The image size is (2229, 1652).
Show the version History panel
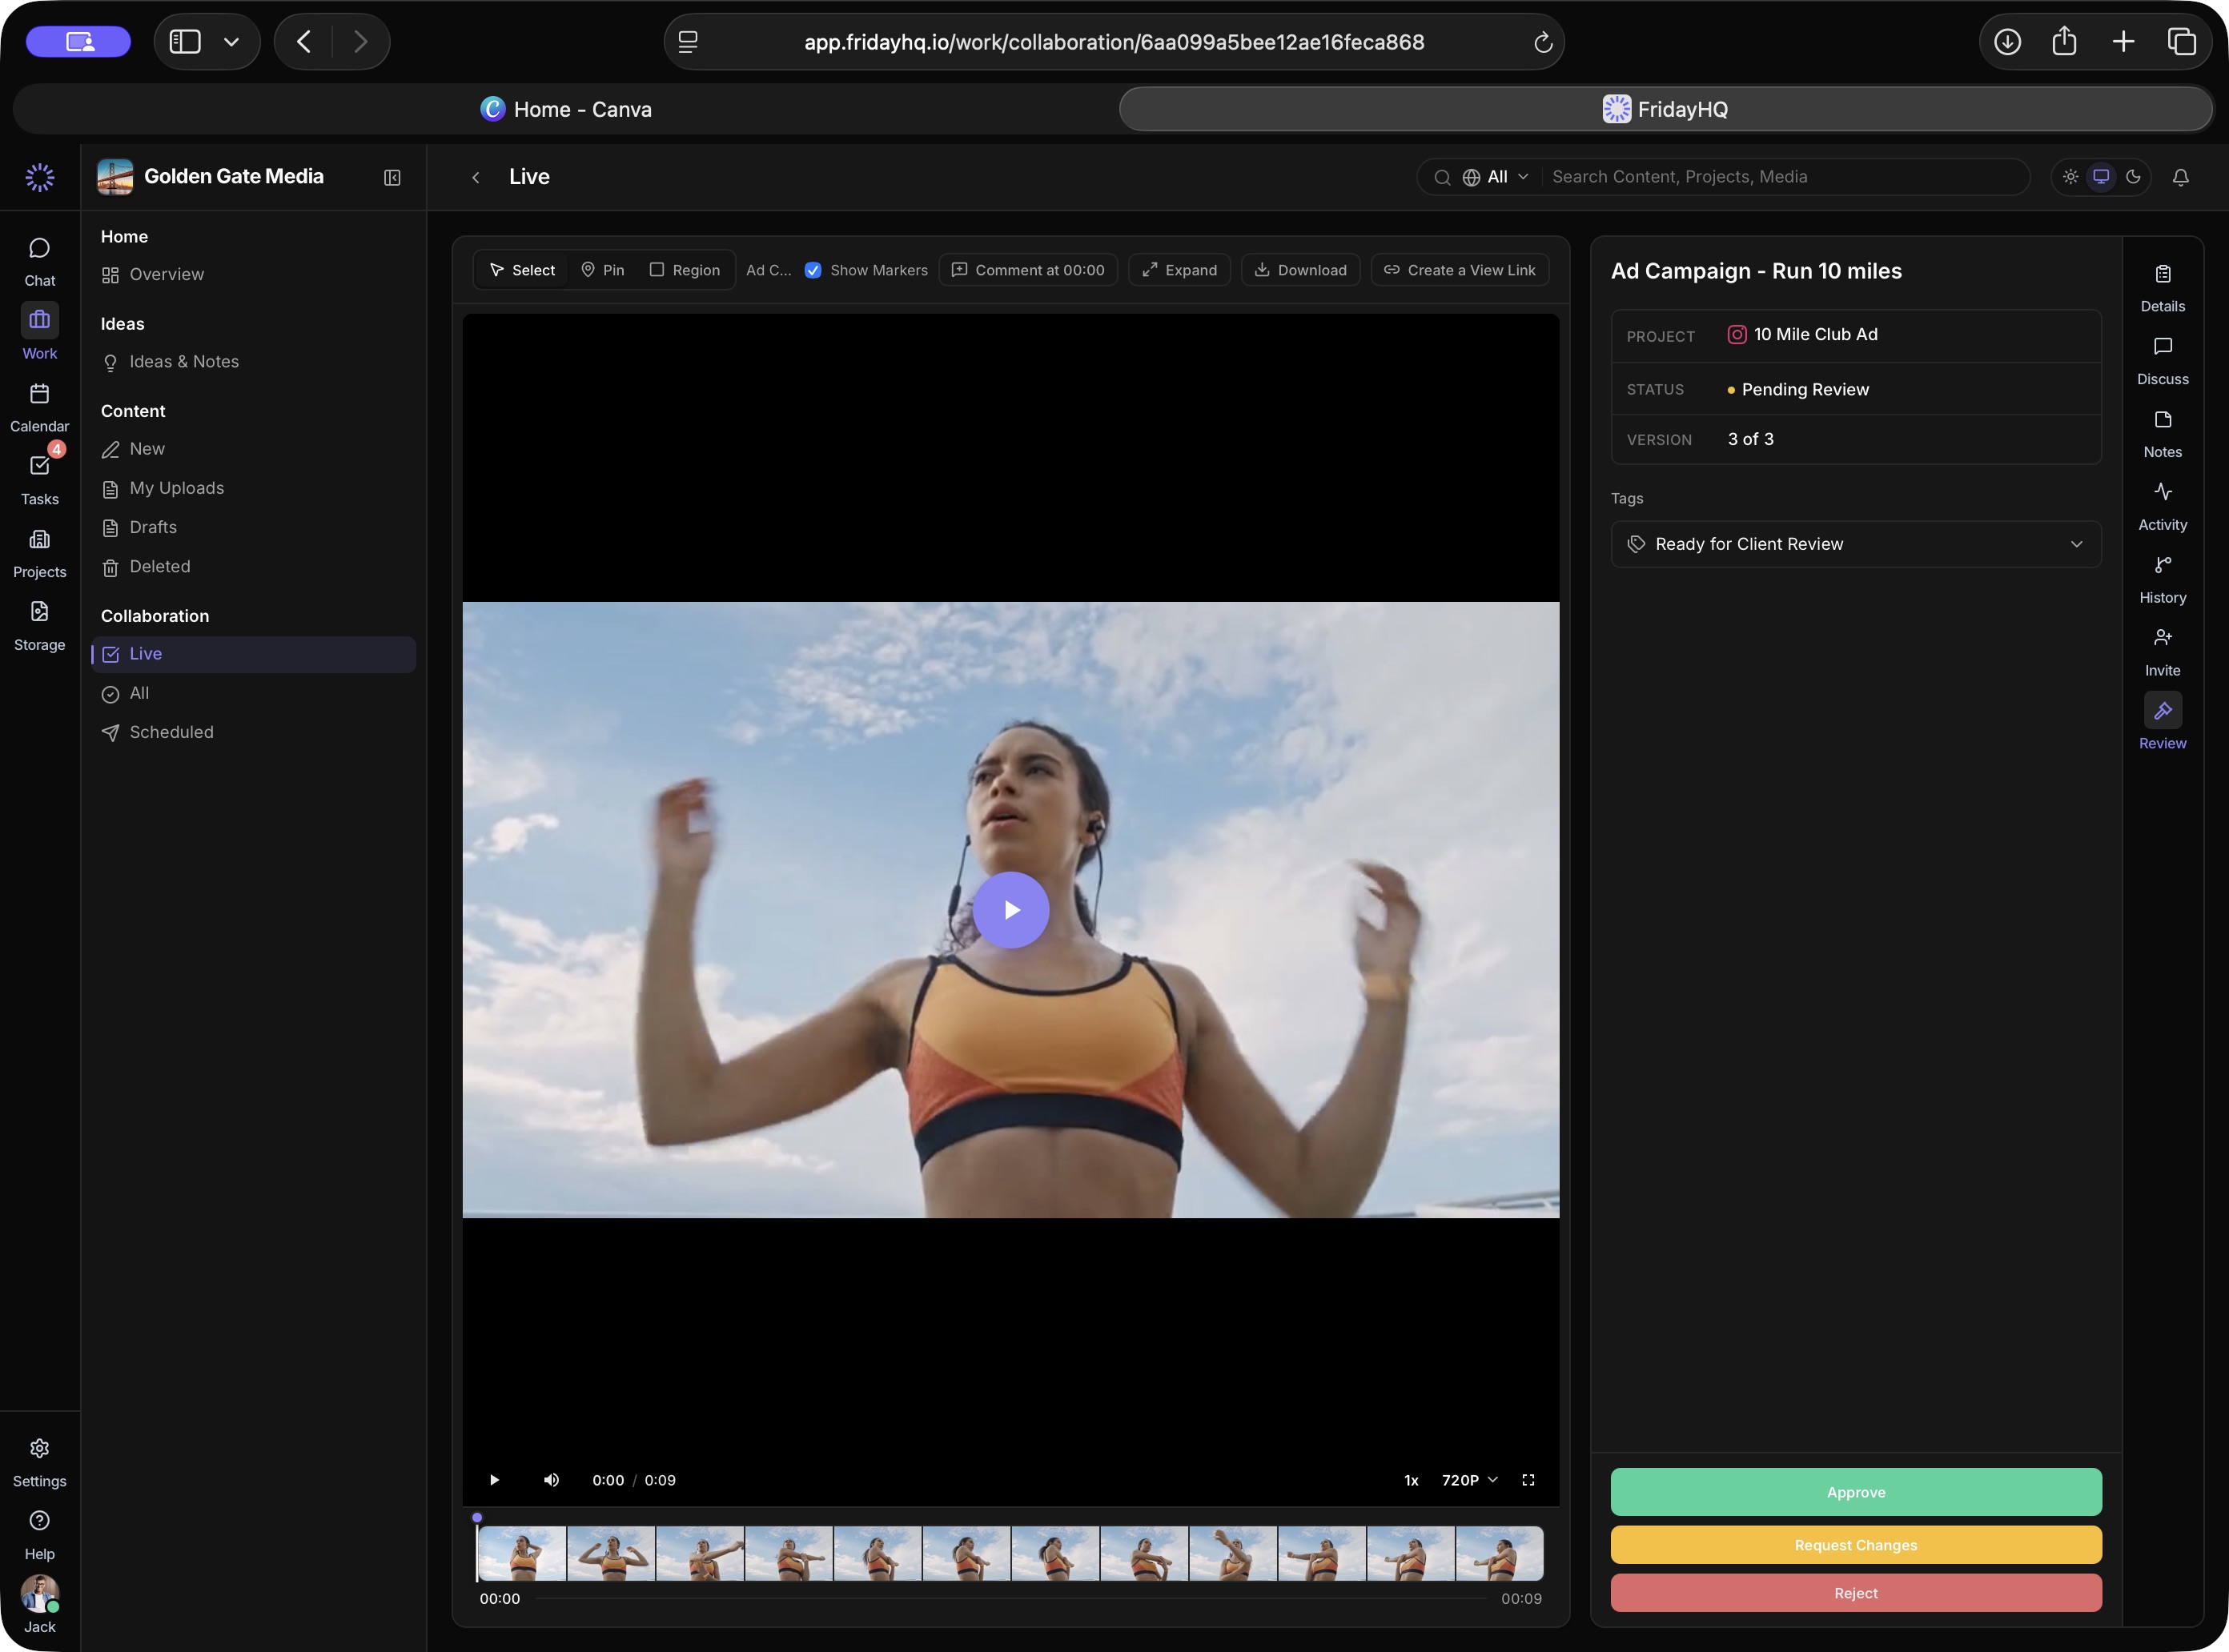coord(2162,580)
